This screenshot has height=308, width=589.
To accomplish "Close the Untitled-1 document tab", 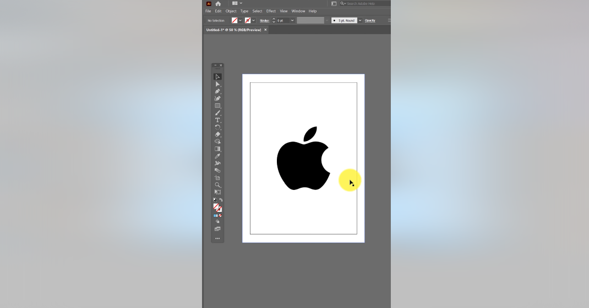I will 265,30.
